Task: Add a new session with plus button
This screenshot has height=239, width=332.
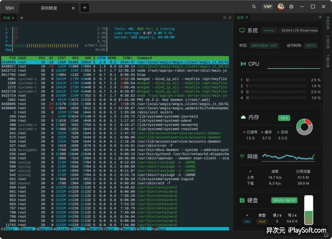Action: click(x=84, y=8)
